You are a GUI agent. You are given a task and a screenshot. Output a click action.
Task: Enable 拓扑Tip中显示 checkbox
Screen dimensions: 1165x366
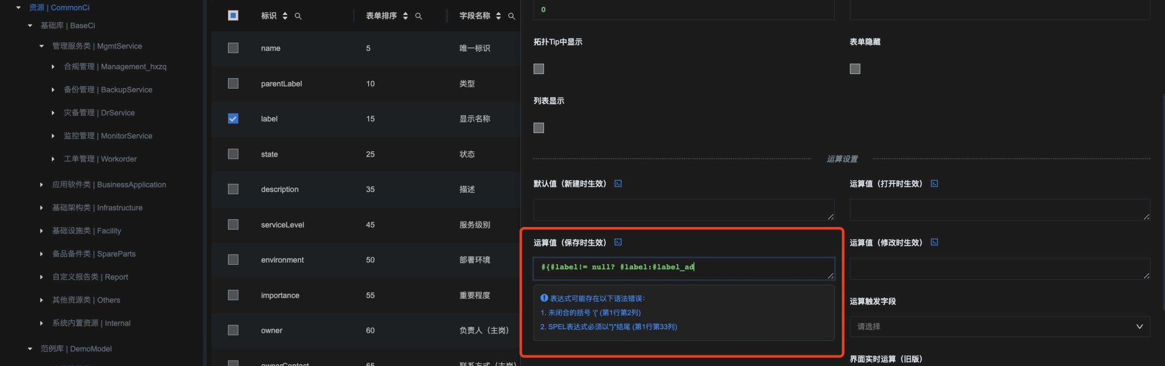[x=539, y=69]
